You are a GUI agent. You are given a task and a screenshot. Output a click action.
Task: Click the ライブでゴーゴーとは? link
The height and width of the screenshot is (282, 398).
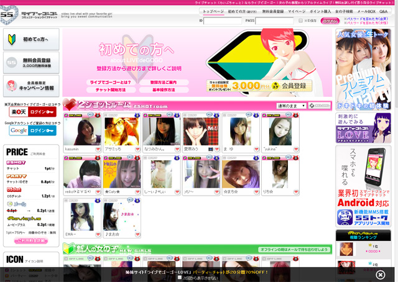coord(111,83)
